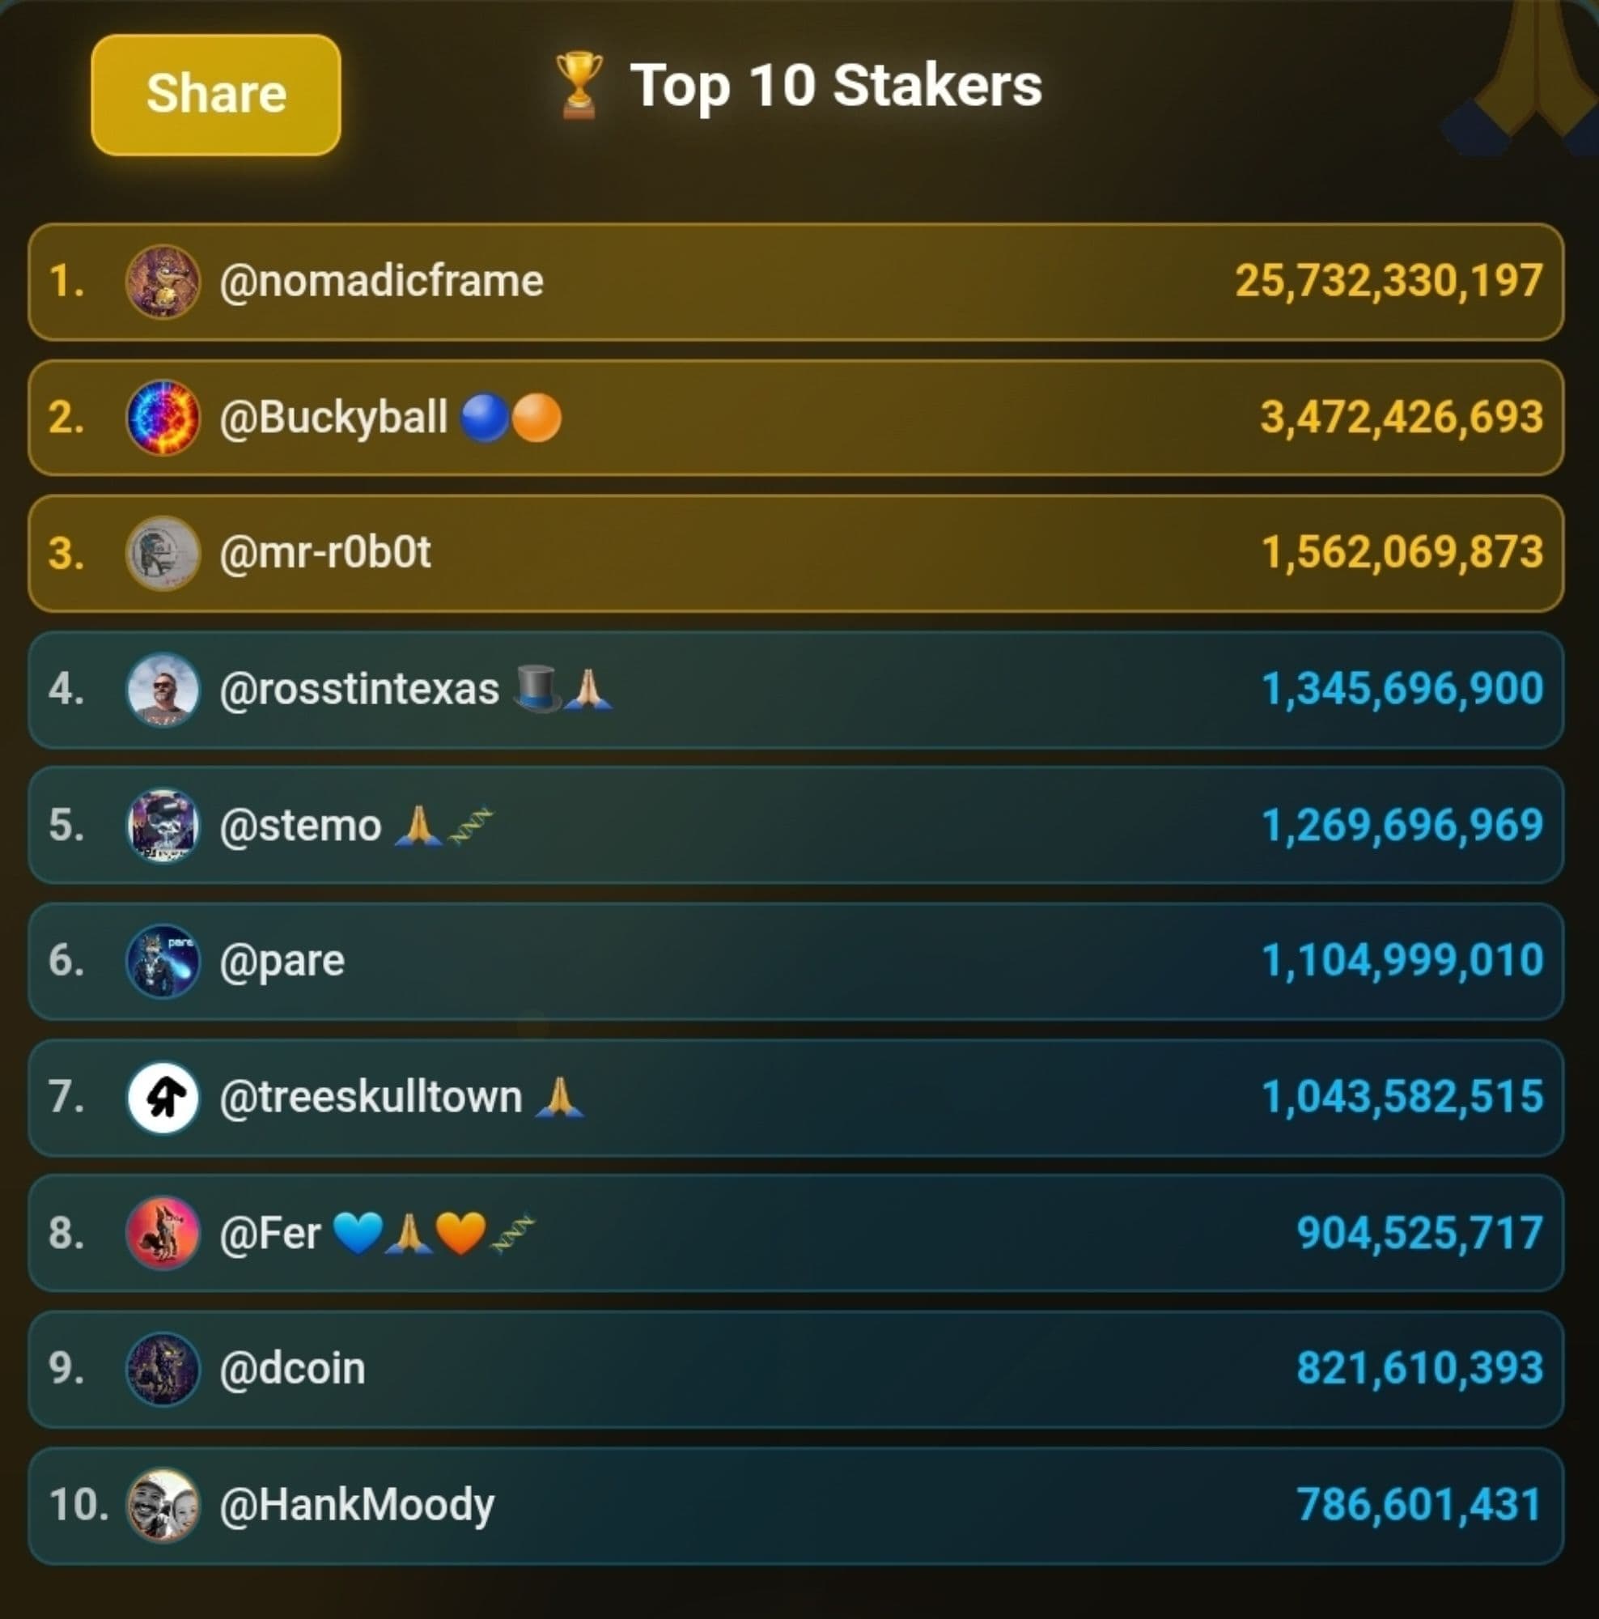Image resolution: width=1599 pixels, height=1619 pixels.
Task: Select the @pare avatar
Action: 163,961
